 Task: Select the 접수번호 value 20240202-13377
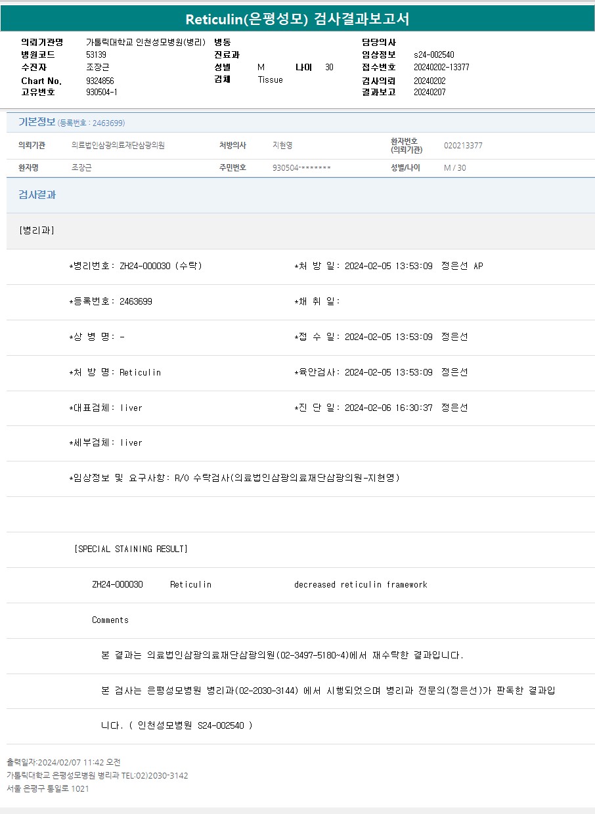[x=441, y=67]
